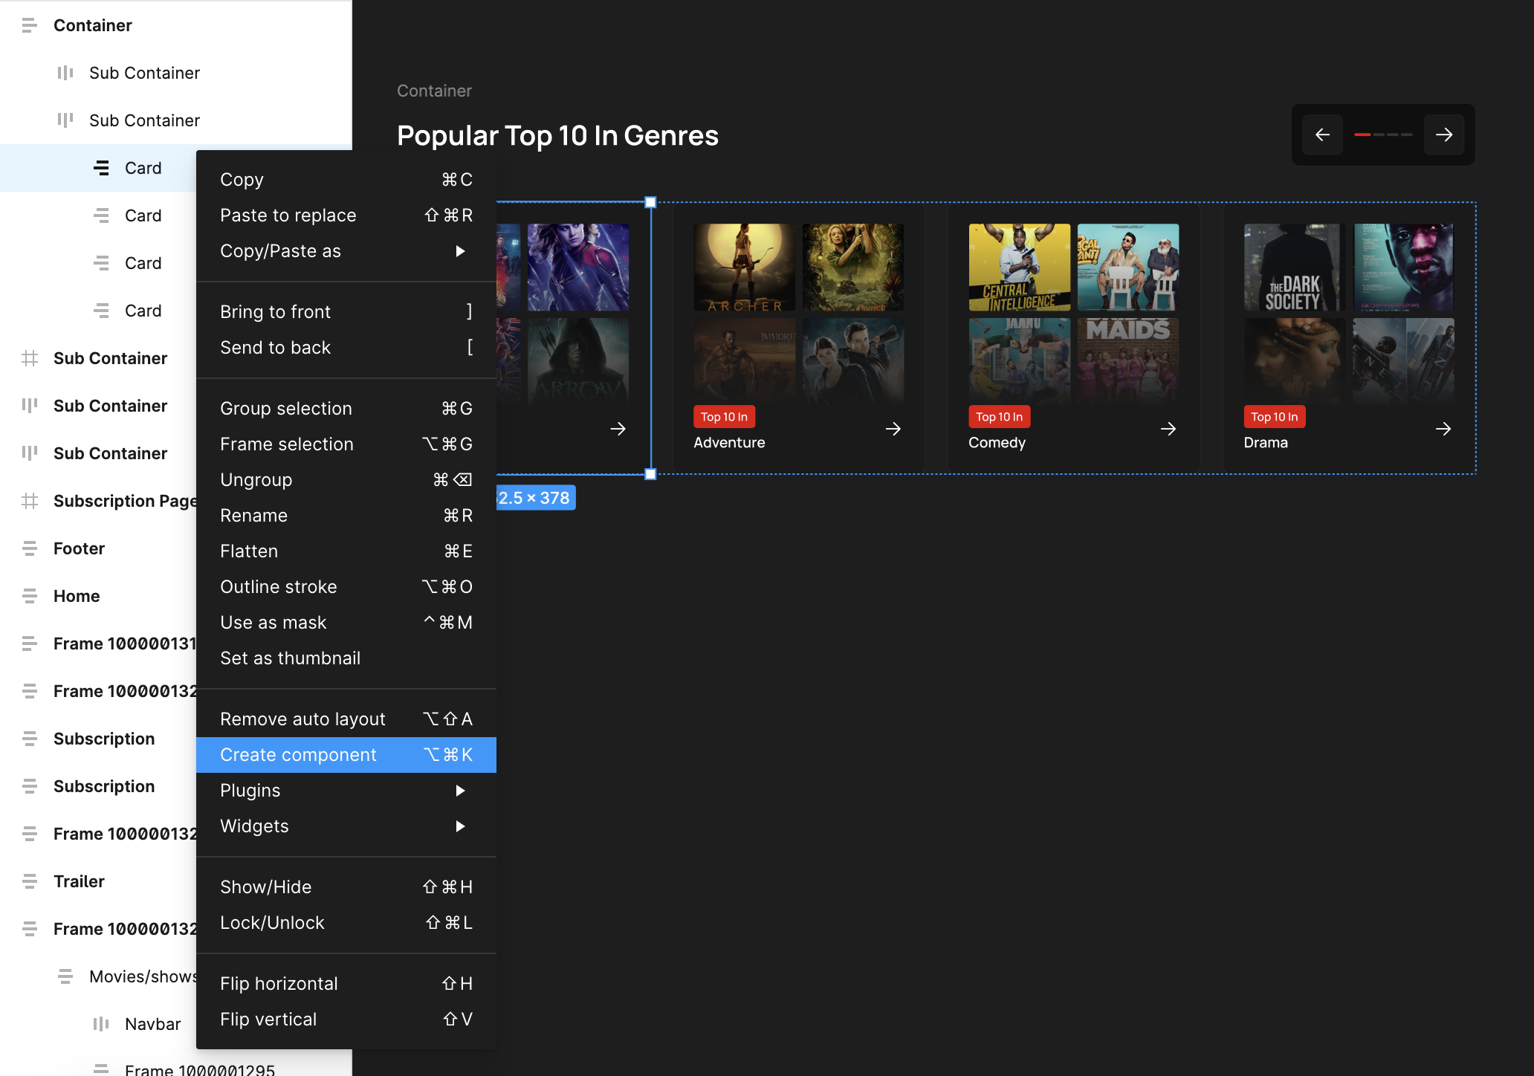
Task: Click left arrow in carousel navigation
Action: click(x=1322, y=134)
